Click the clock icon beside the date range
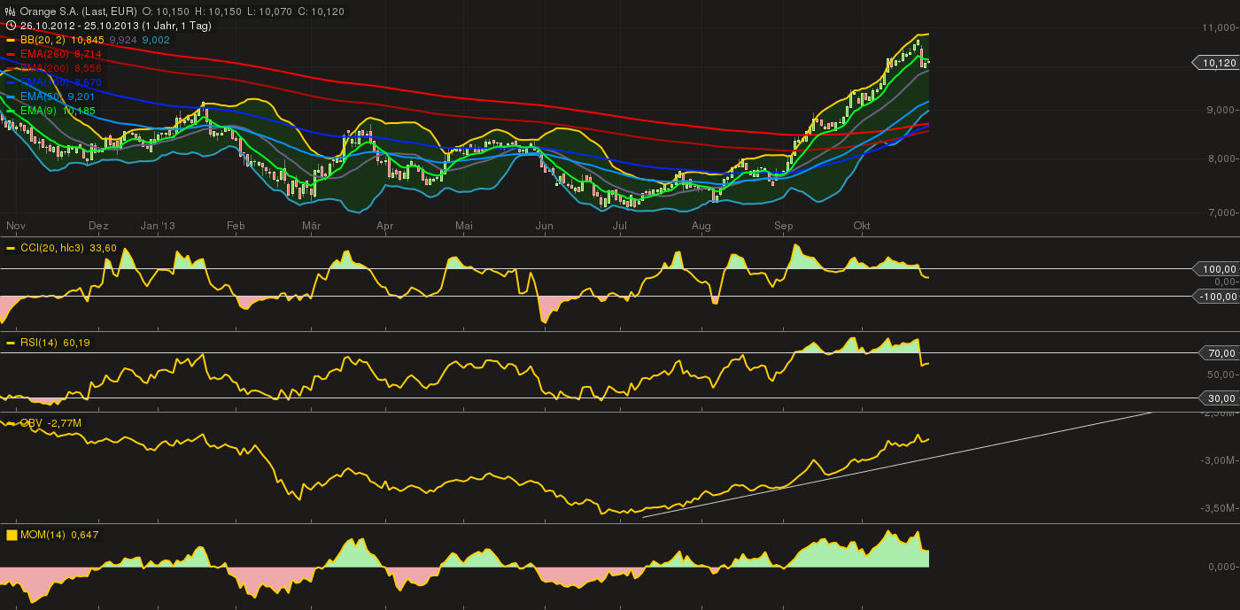 [x=10, y=26]
